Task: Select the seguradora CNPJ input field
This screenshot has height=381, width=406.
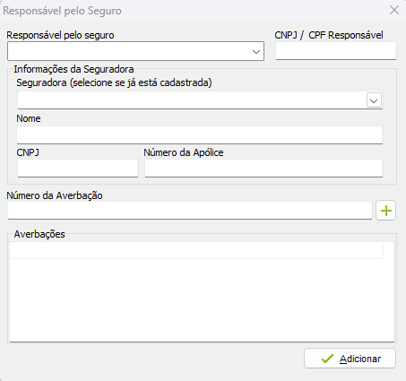Action: point(78,169)
